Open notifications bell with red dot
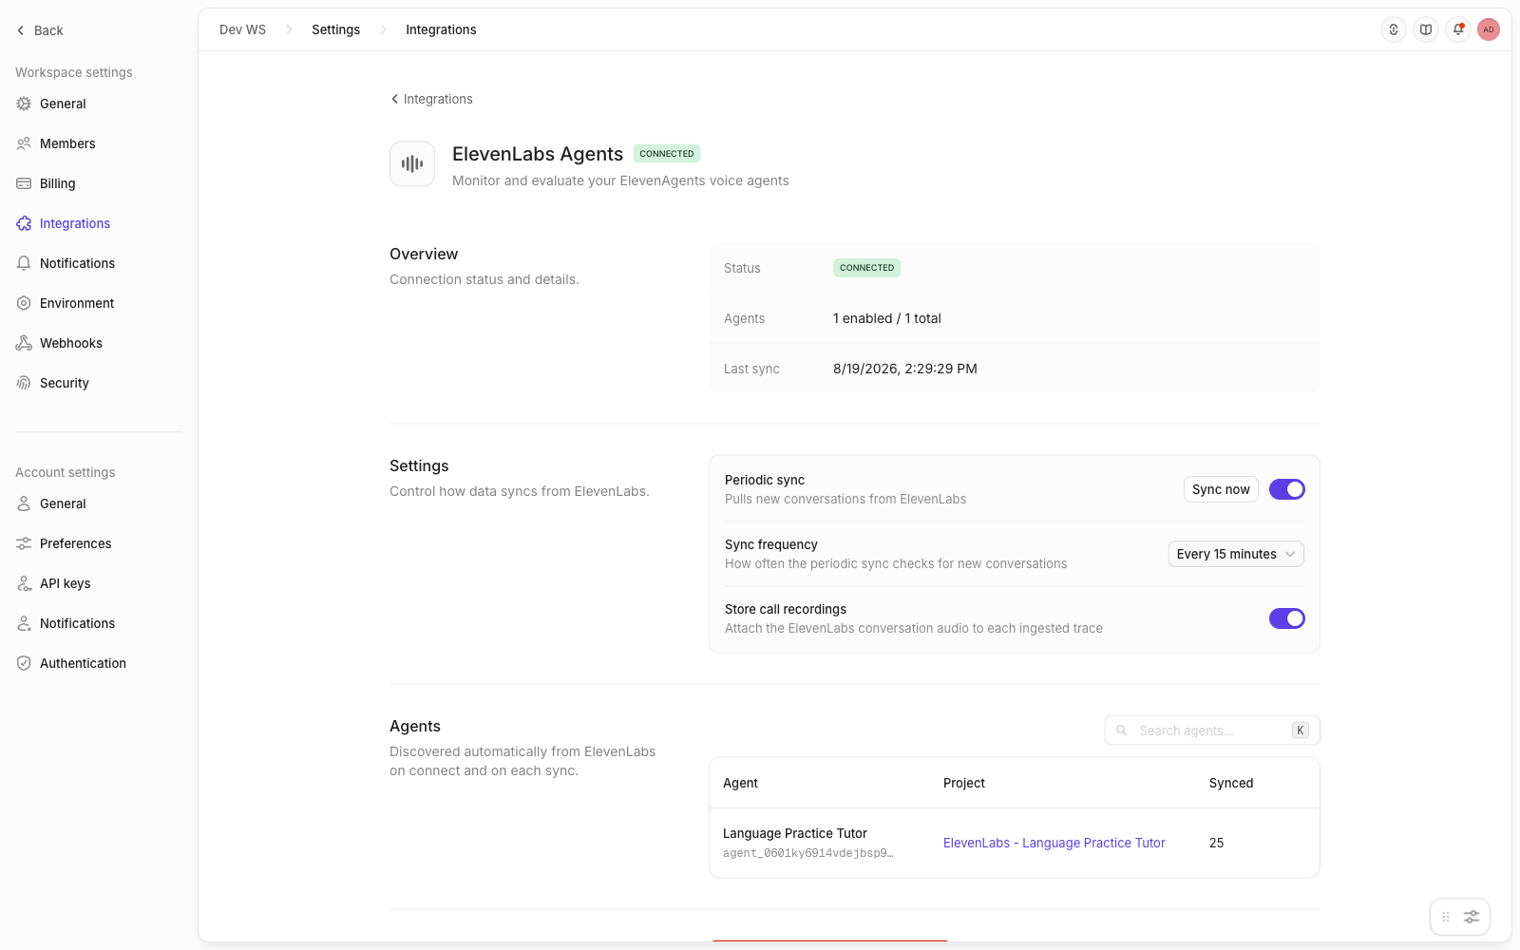Viewport: 1520px width, 950px height. pos(1458,29)
